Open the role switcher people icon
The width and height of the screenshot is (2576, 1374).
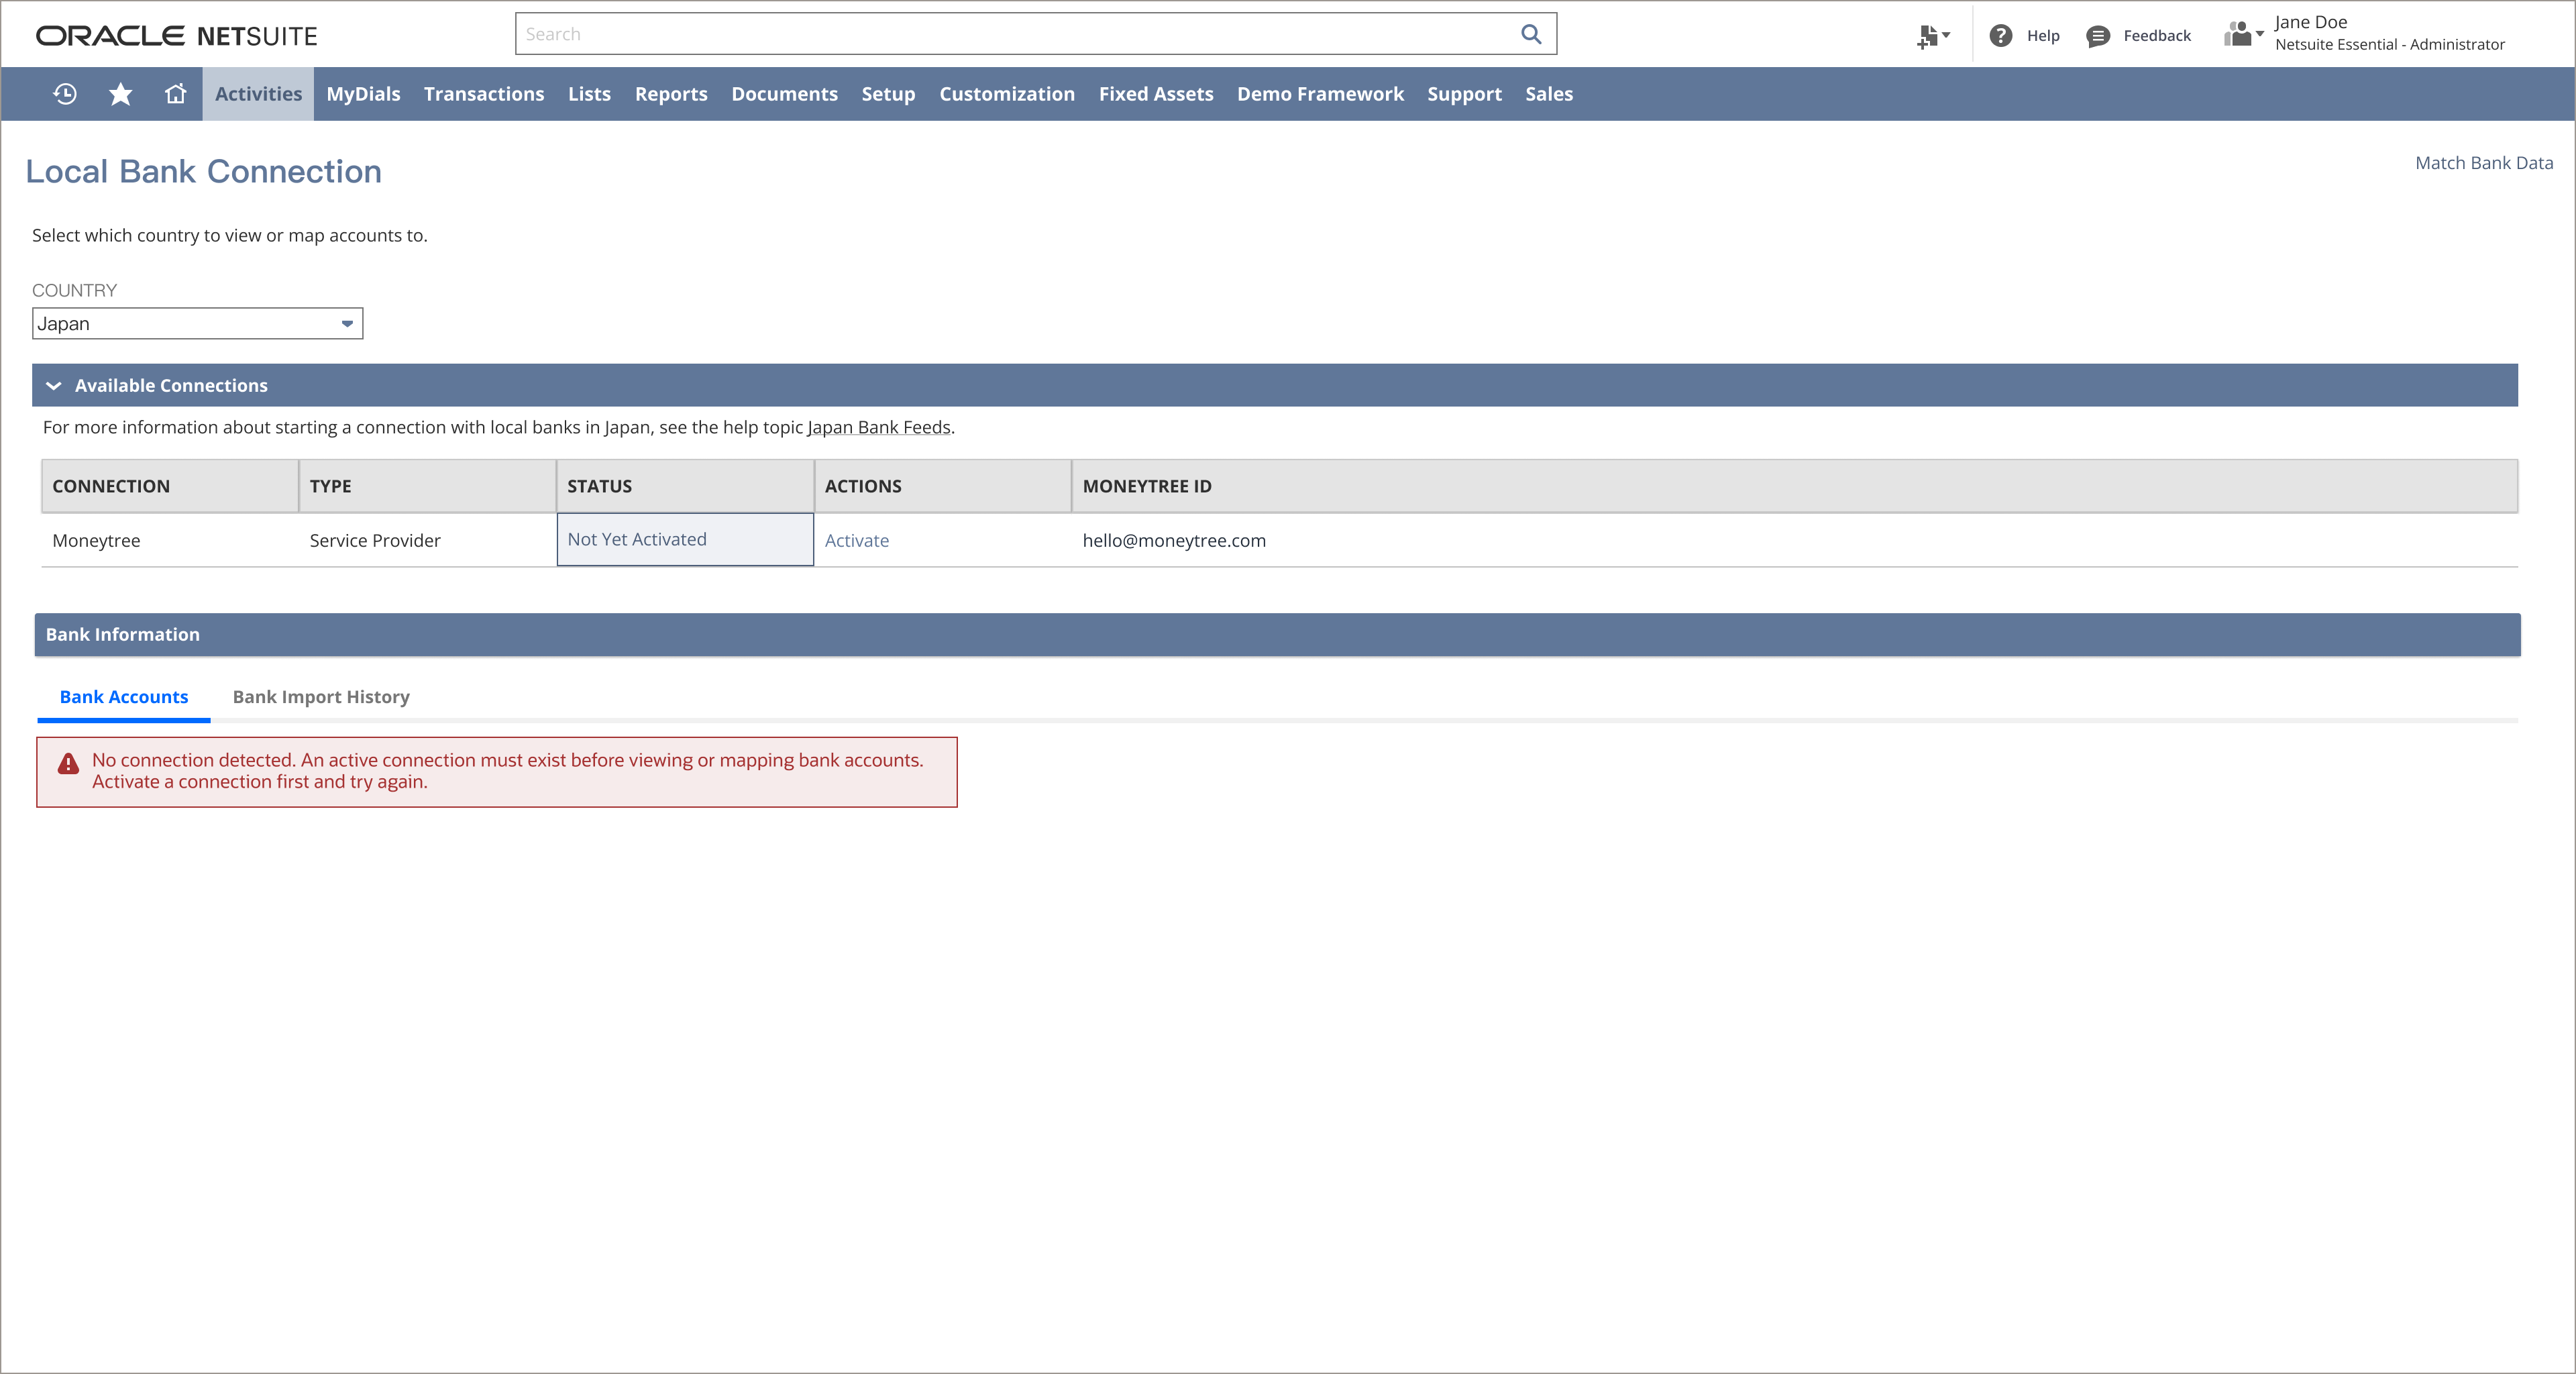[2243, 35]
